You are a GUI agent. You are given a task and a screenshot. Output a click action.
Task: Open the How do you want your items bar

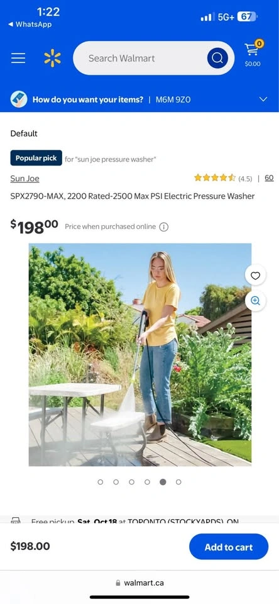(139, 99)
